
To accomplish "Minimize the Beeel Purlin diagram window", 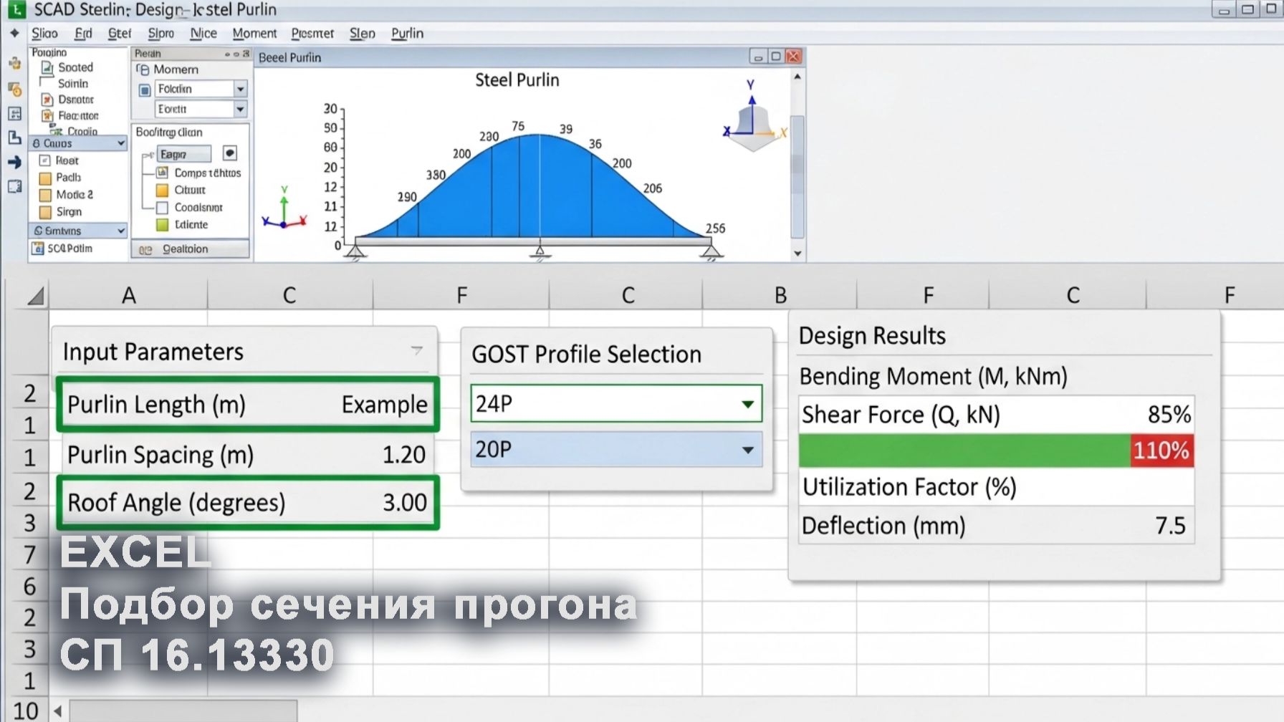I will tap(757, 57).
